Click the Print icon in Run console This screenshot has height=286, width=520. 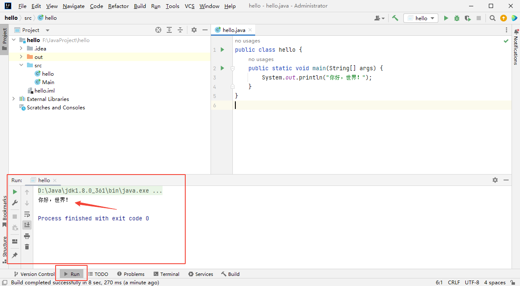(x=27, y=236)
